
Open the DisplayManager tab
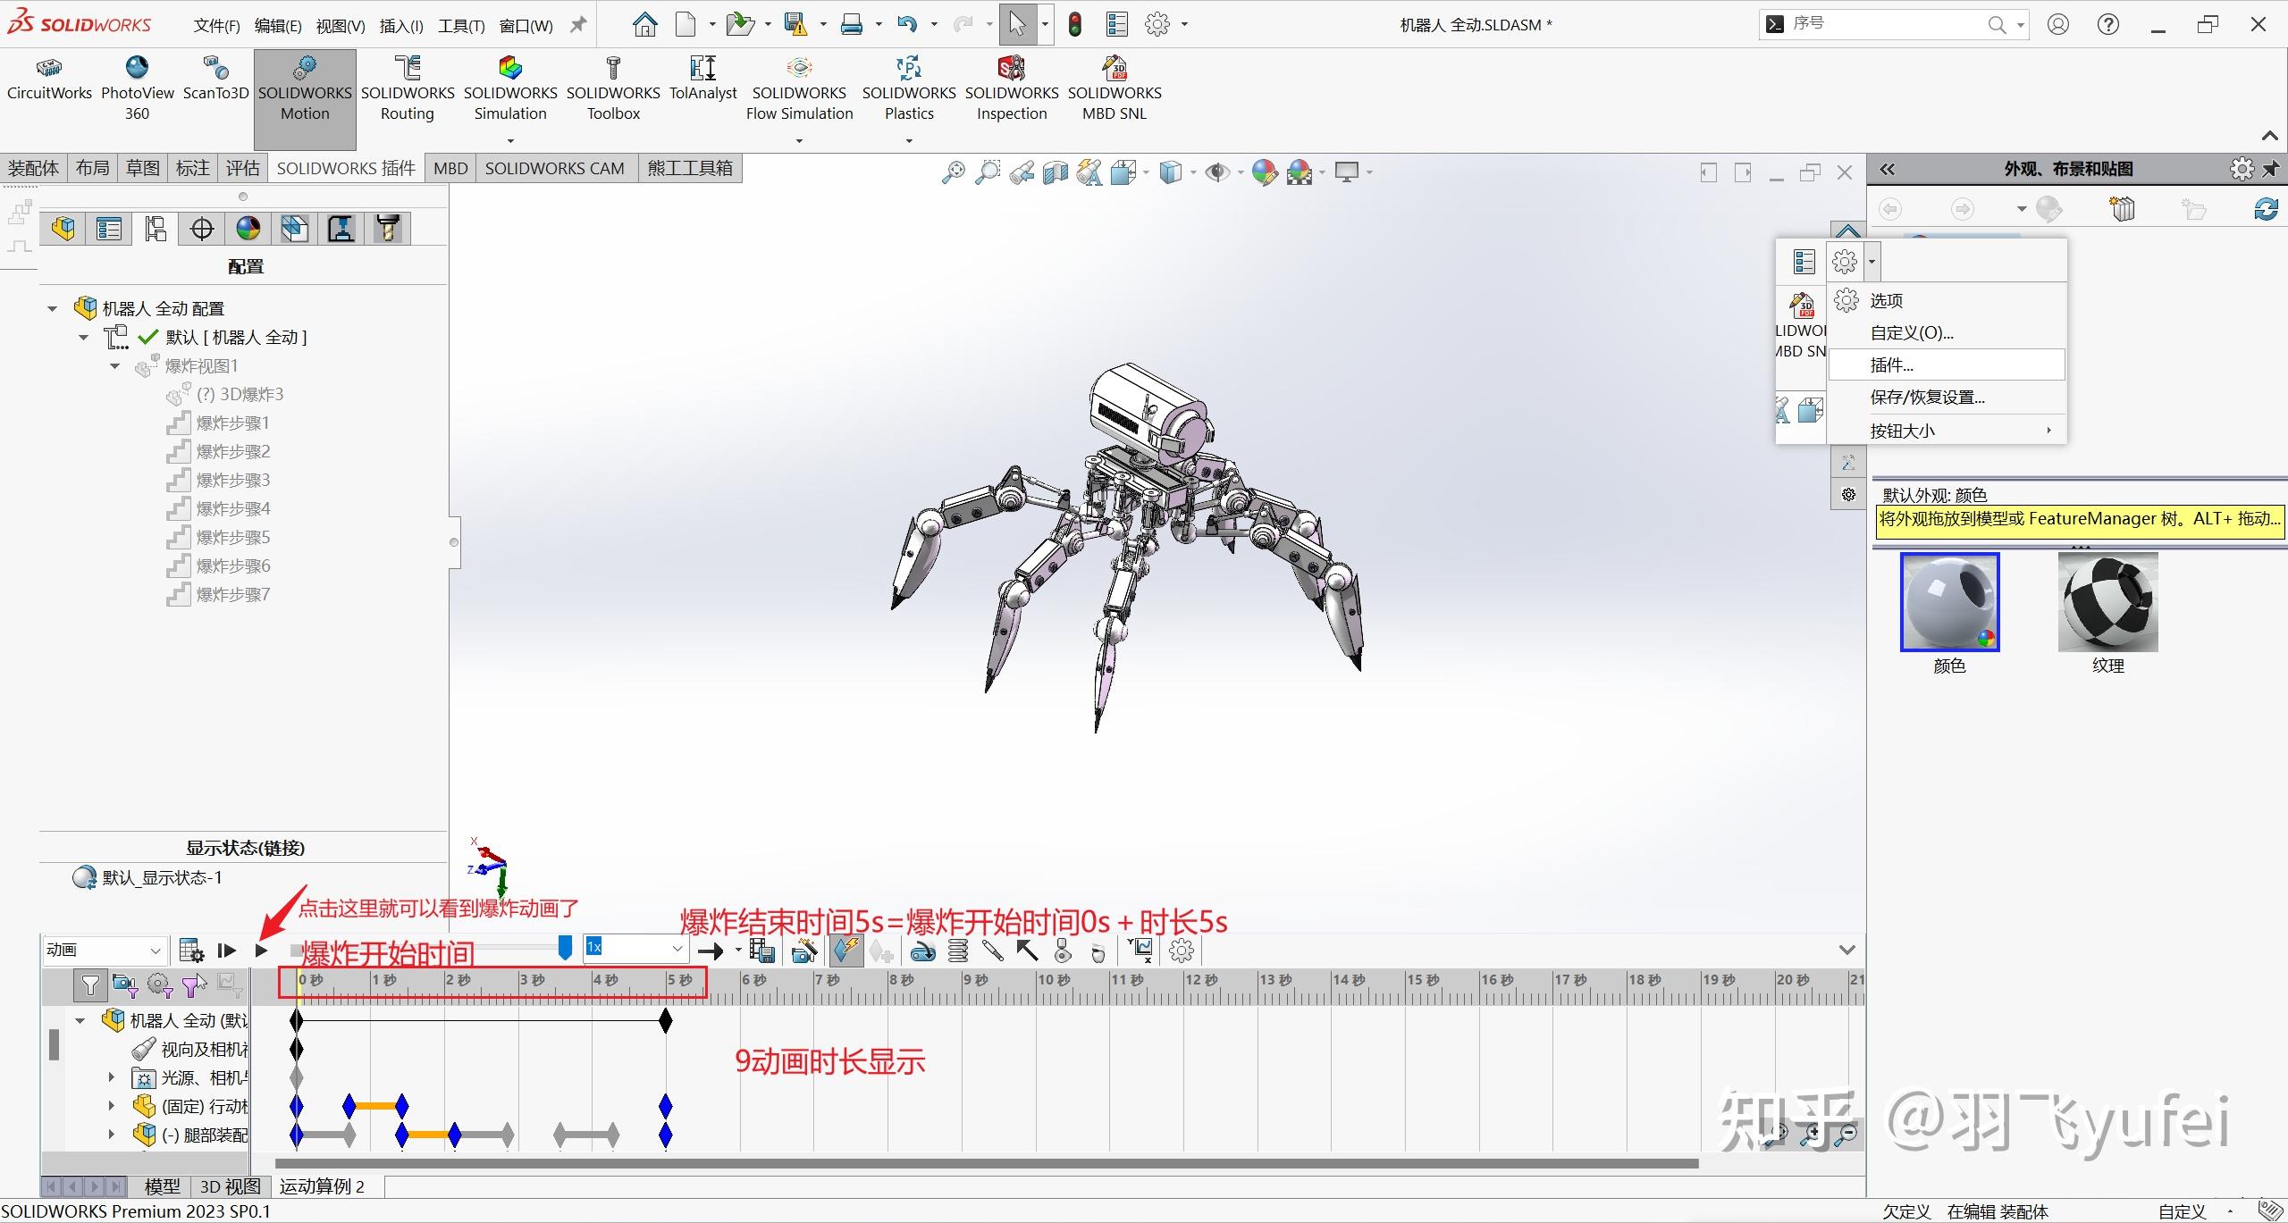point(248,229)
